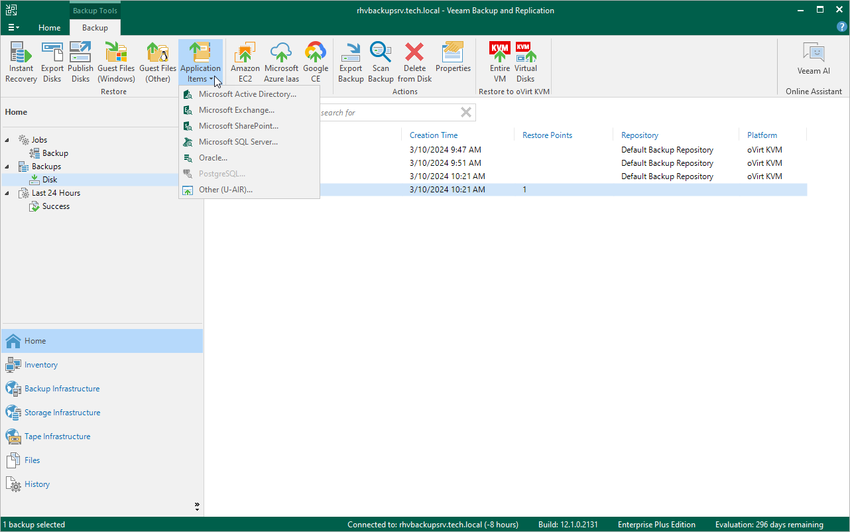Choose Other (U-AIR)... menu item

pos(249,190)
